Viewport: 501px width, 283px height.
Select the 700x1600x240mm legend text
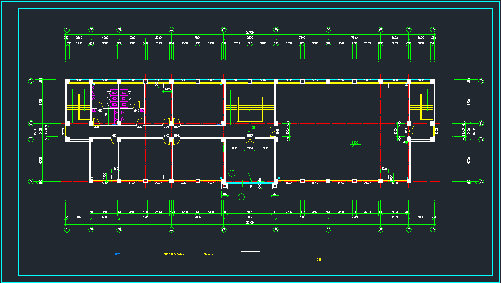tap(174, 254)
